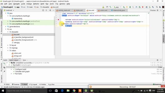Open the TODO tool window button

click(7, 84)
